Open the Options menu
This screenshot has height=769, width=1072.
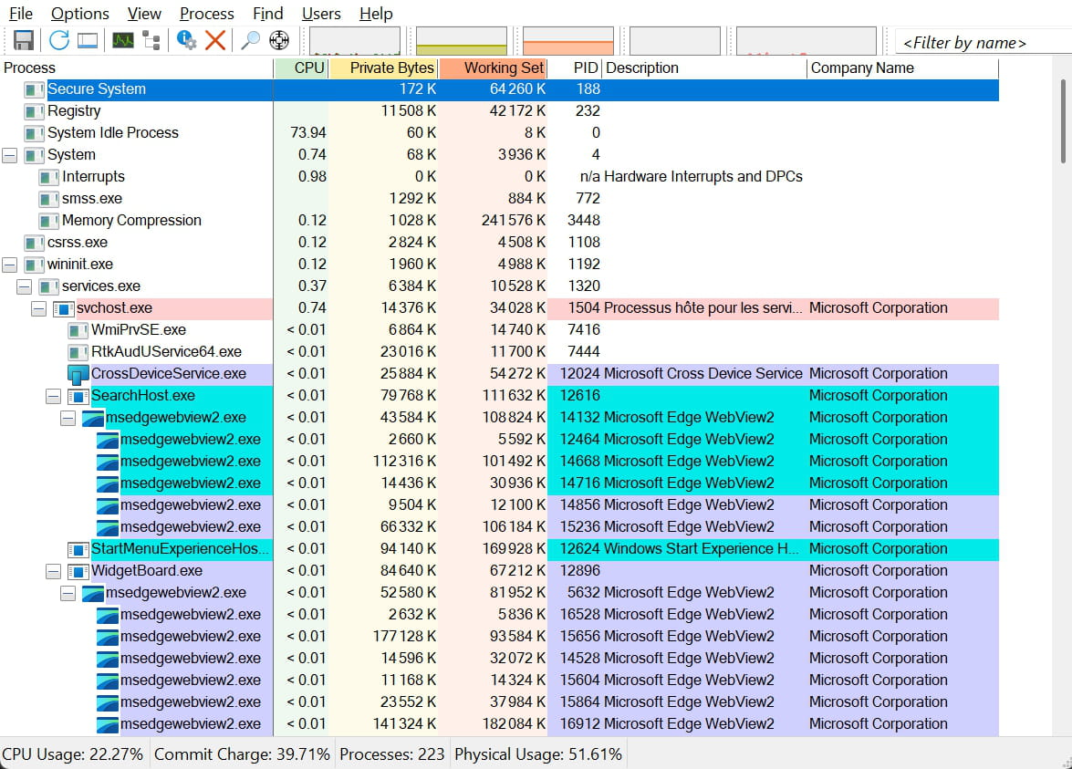click(x=79, y=14)
